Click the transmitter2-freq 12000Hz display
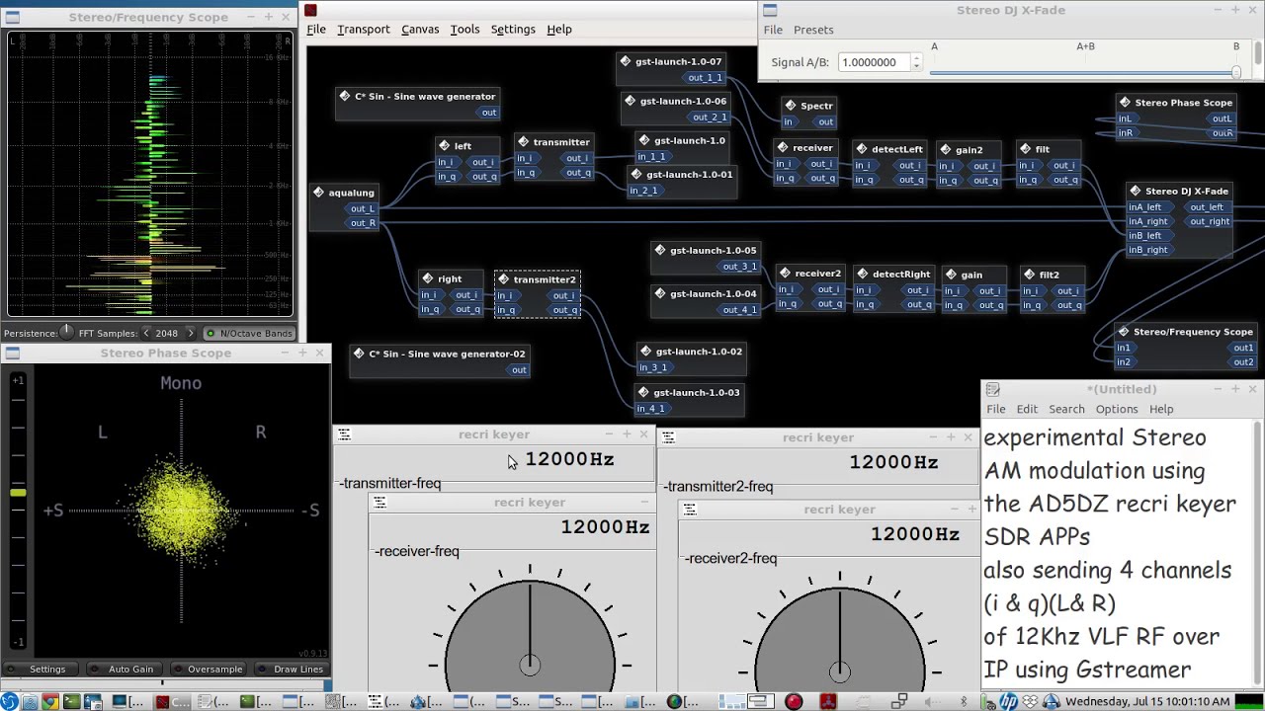 (894, 462)
